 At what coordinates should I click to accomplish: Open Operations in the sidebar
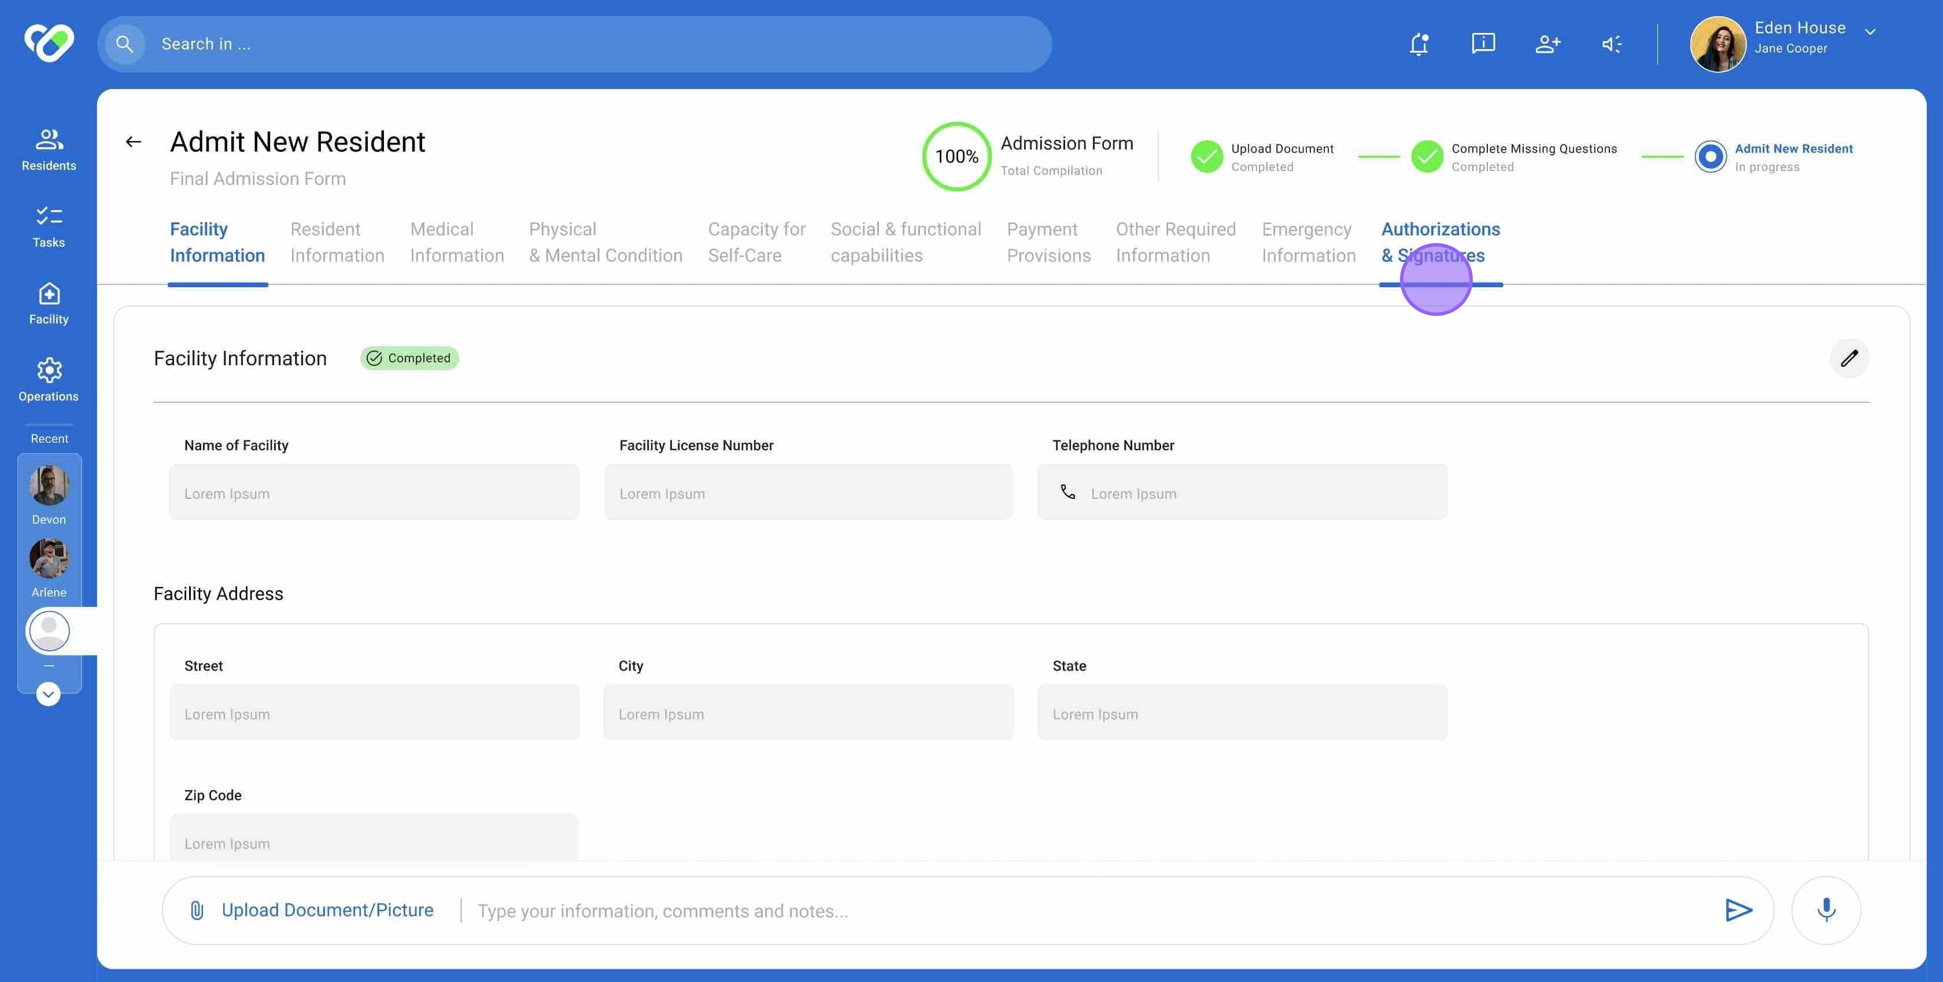pyautogui.click(x=49, y=380)
